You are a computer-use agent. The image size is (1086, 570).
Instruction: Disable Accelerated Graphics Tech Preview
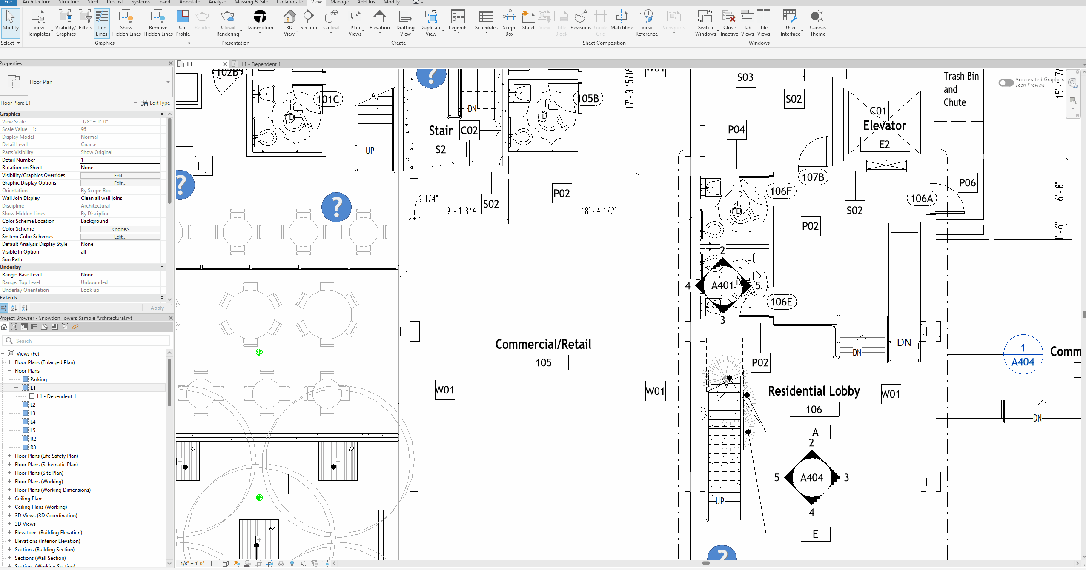tap(1006, 83)
